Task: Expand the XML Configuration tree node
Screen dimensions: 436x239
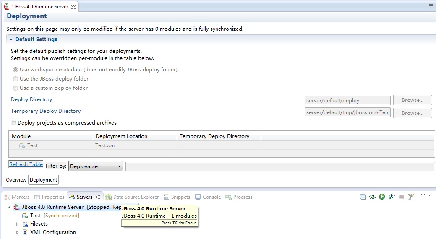Action: (17, 232)
